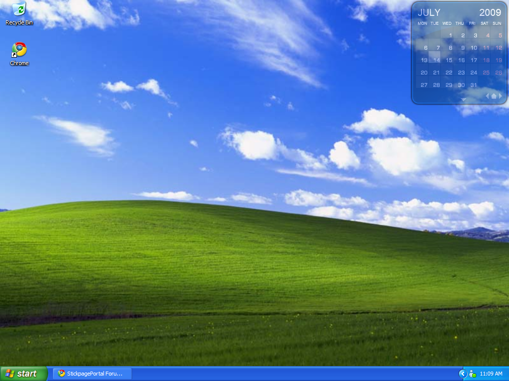Select the Chrome shortcut on the desktop
This screenshot has height=381, width=509.
(x=19, y=54)
